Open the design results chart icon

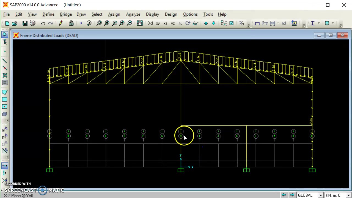(294, 23)
